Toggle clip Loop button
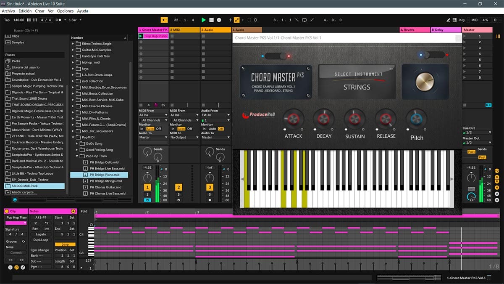 point(65,244)
